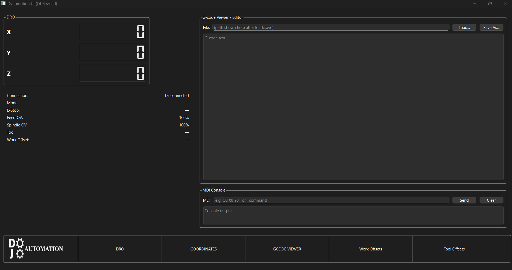Image resolution: width=512 pixels, height=270 pixels.
Task: Go to the Tool Offsets tab
Action: [x=454, y=249]
